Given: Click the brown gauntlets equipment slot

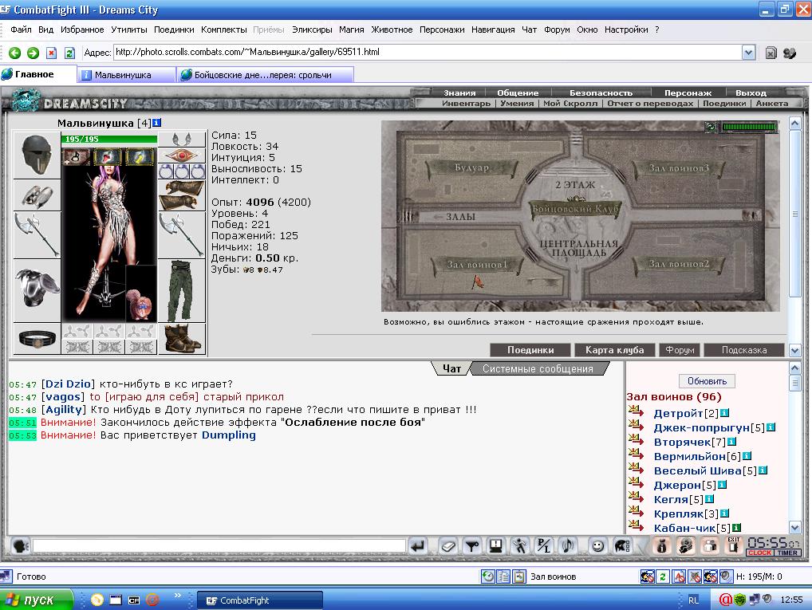Looking at the screenshot, I should coord(182,195).
